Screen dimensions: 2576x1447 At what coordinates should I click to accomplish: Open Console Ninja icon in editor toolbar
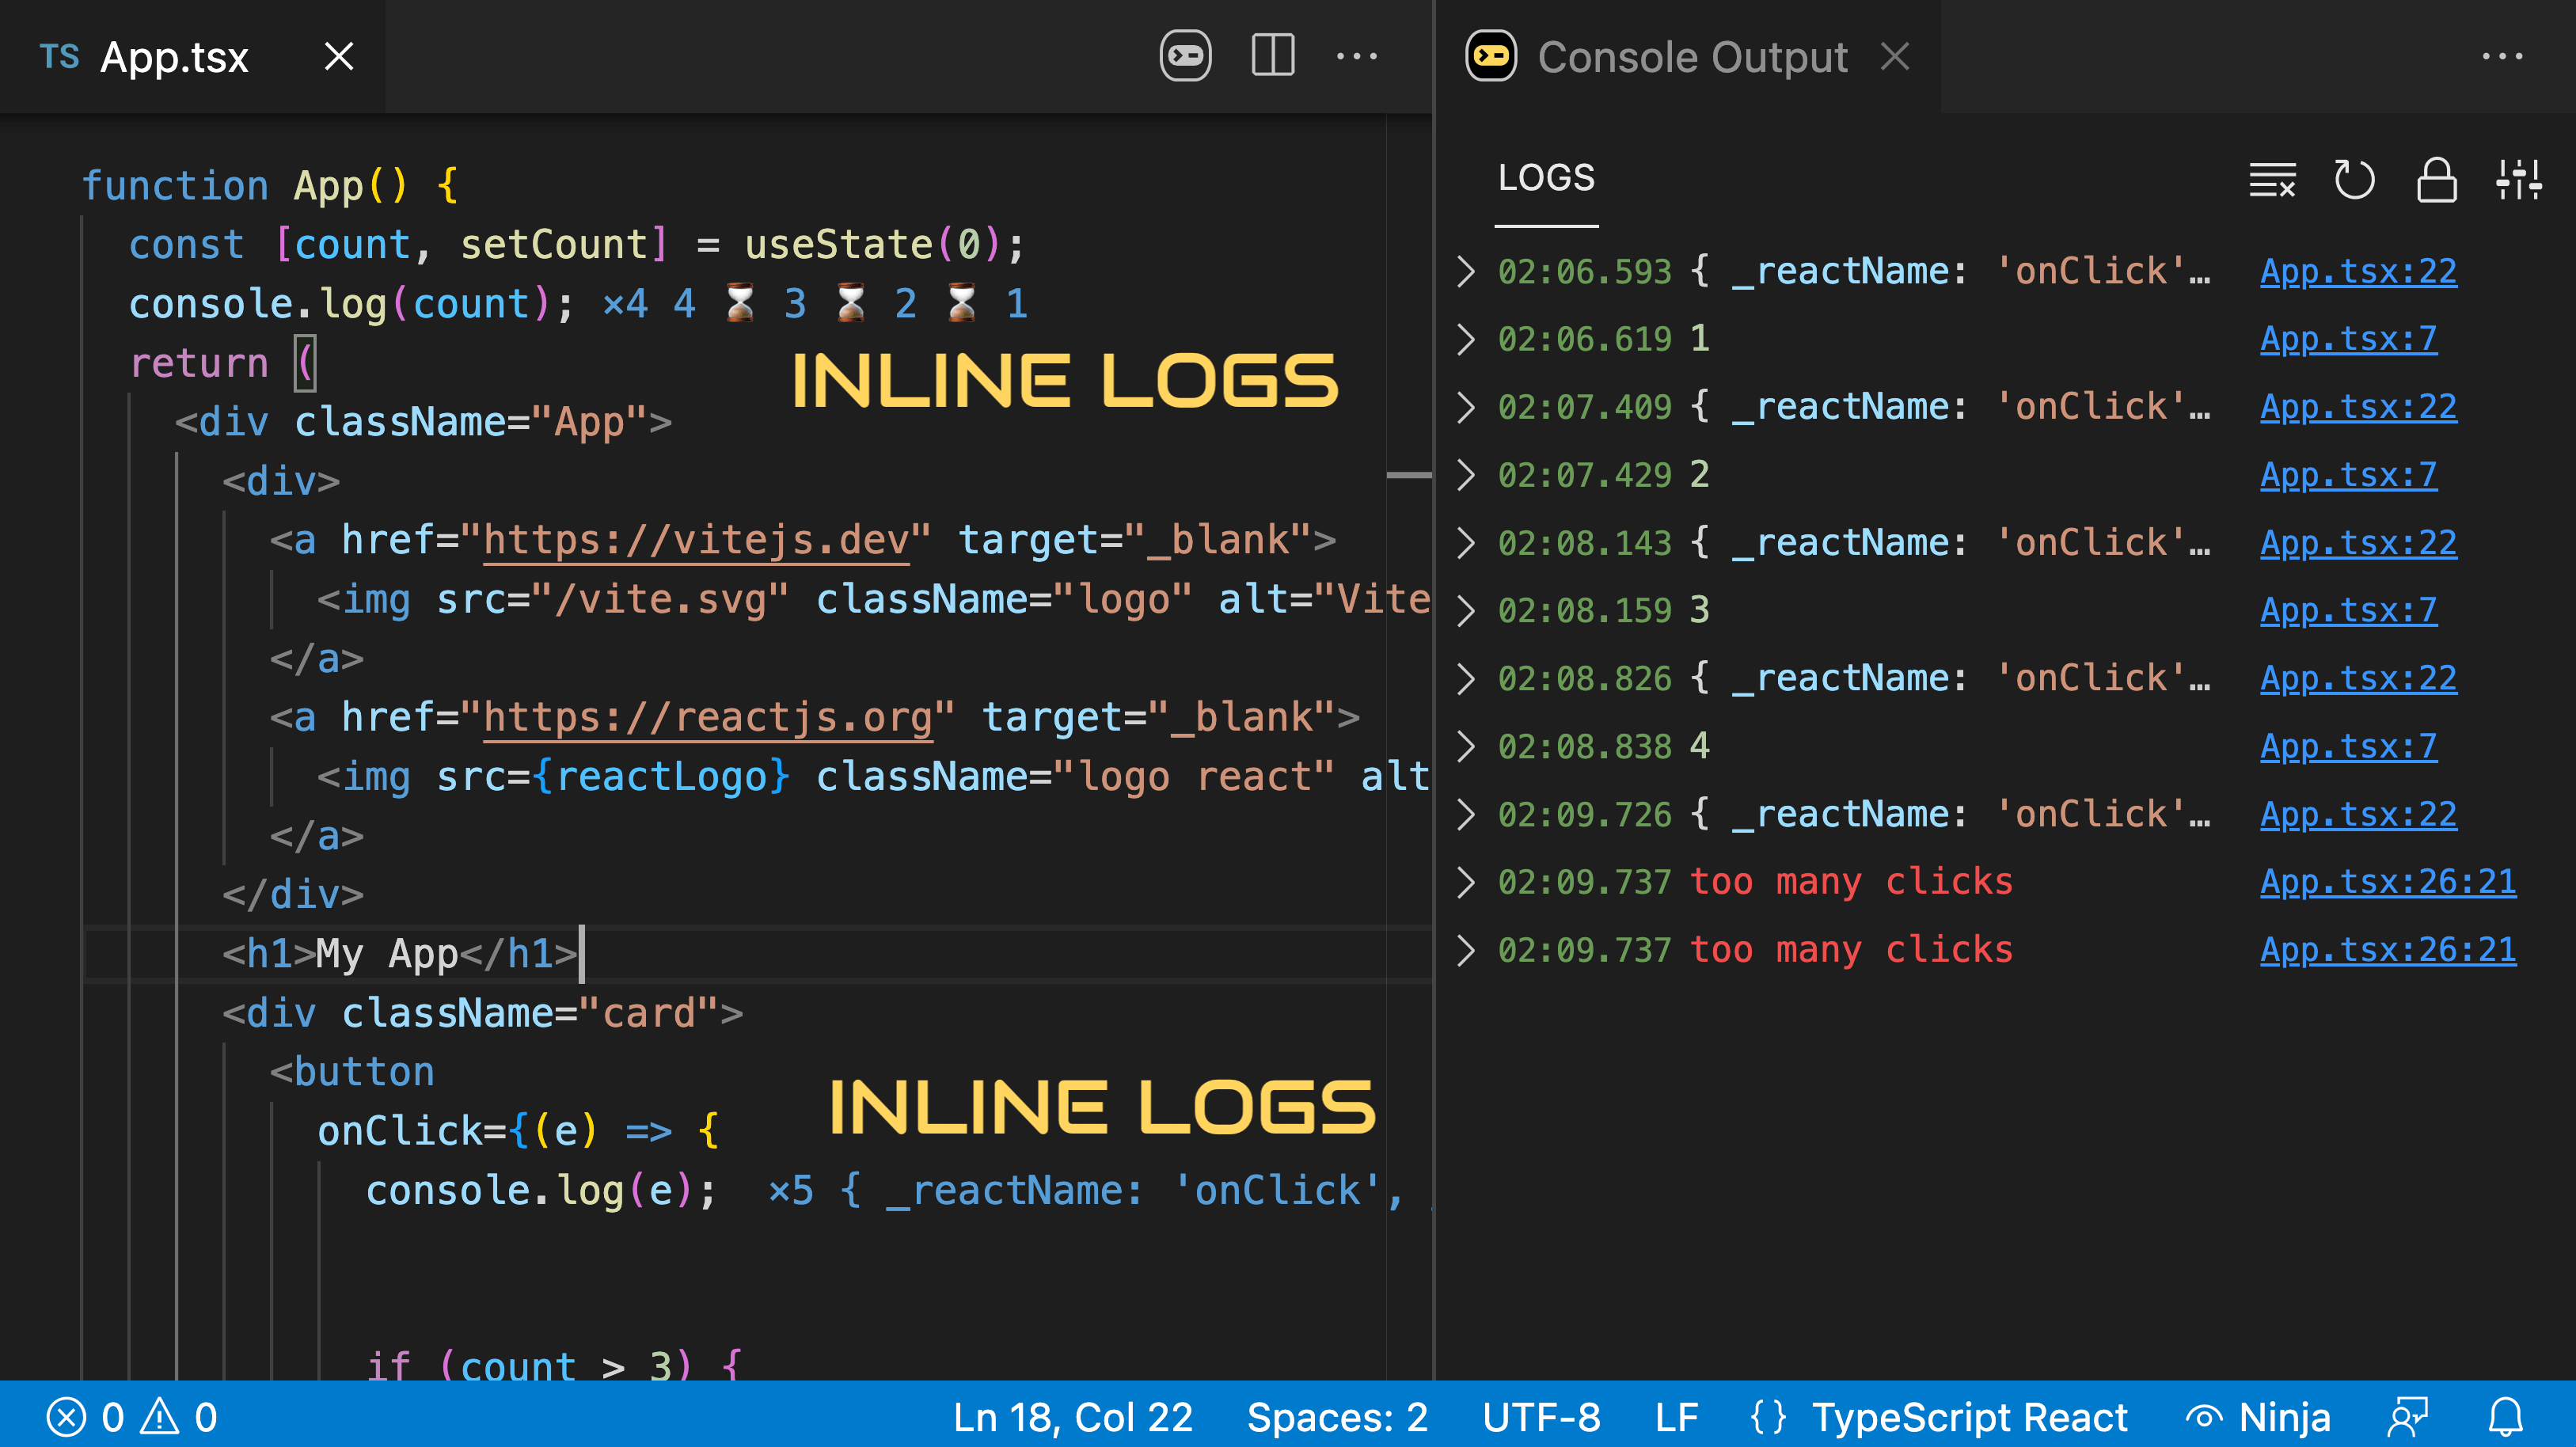1185,56
